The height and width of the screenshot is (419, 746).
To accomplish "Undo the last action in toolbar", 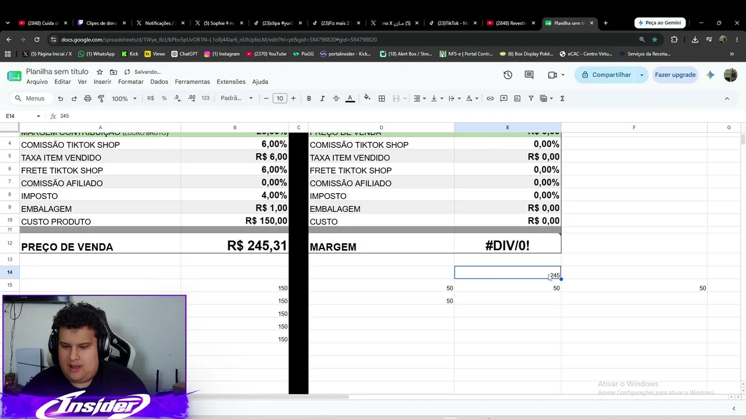I will (60, 98).
